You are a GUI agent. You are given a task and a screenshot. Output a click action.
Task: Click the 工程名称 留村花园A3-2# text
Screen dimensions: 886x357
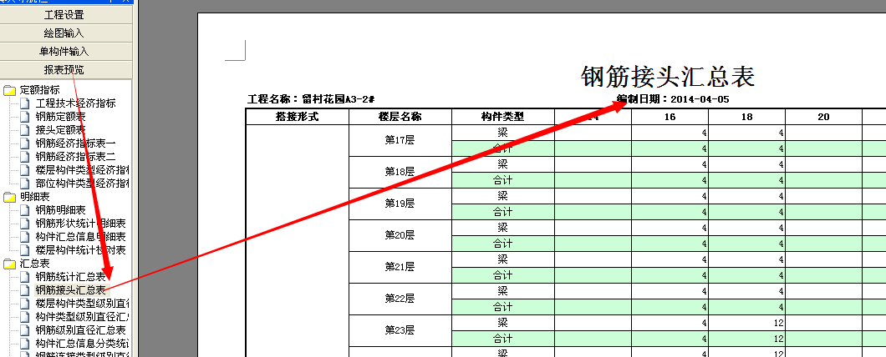coord(311,99)
